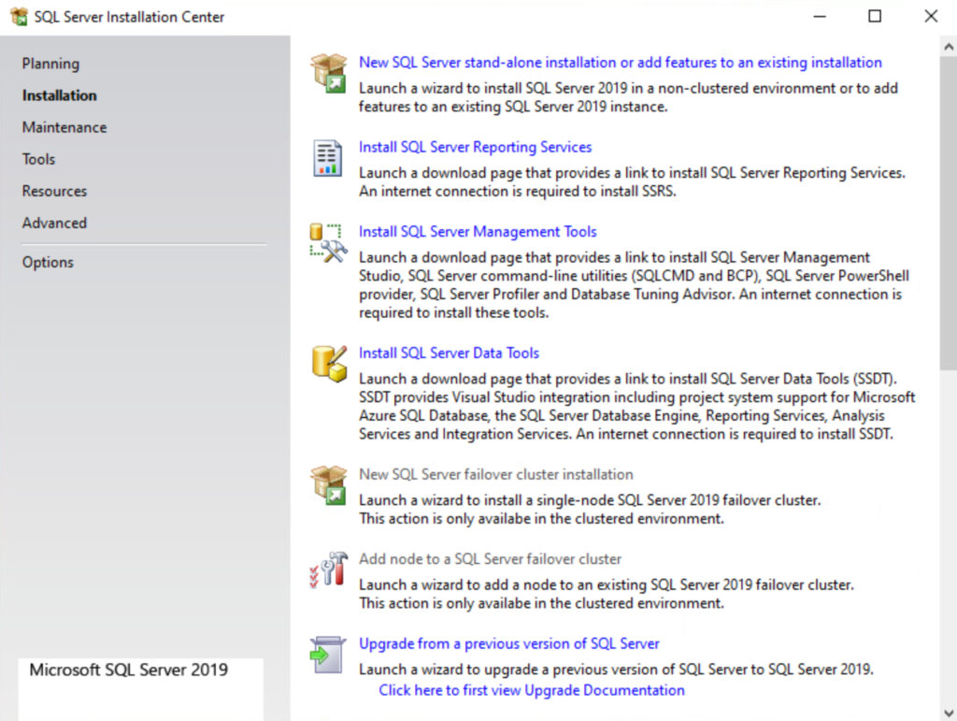Open Install SQL Server Reporting Services link
957x721 pixels.
click(x=475, y=147)
